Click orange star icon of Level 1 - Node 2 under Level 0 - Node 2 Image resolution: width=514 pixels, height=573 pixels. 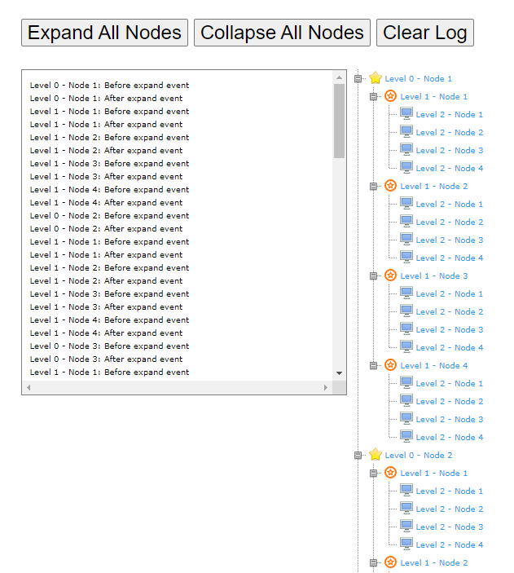click(x=390, y=562)
